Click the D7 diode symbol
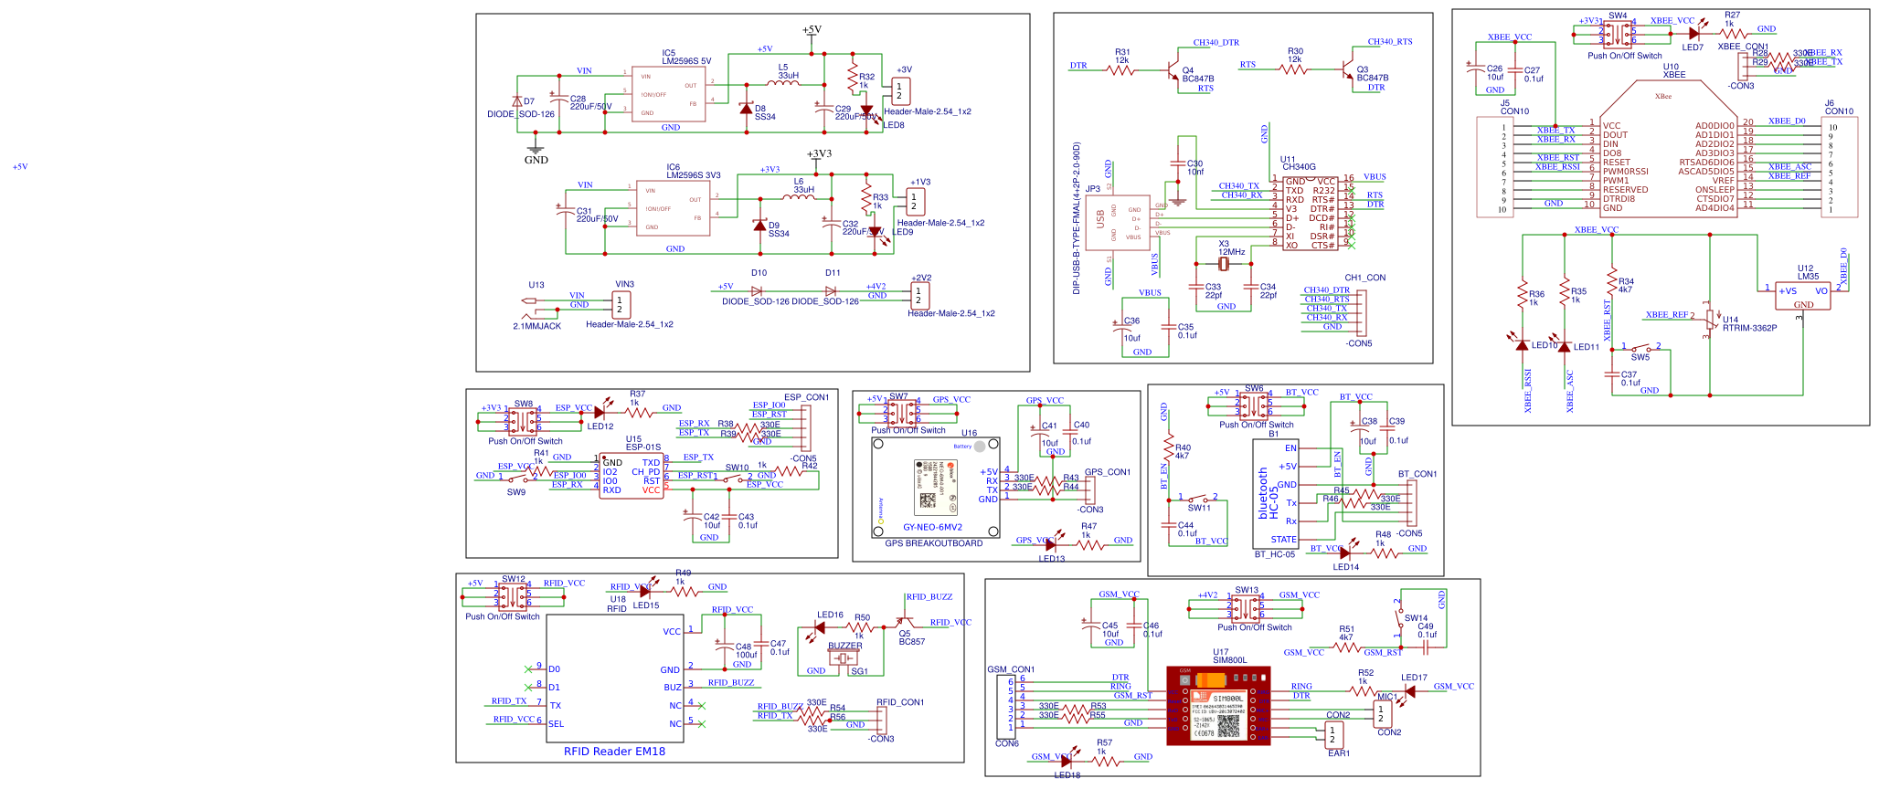The image size is (1879, 789). [517, 101]
